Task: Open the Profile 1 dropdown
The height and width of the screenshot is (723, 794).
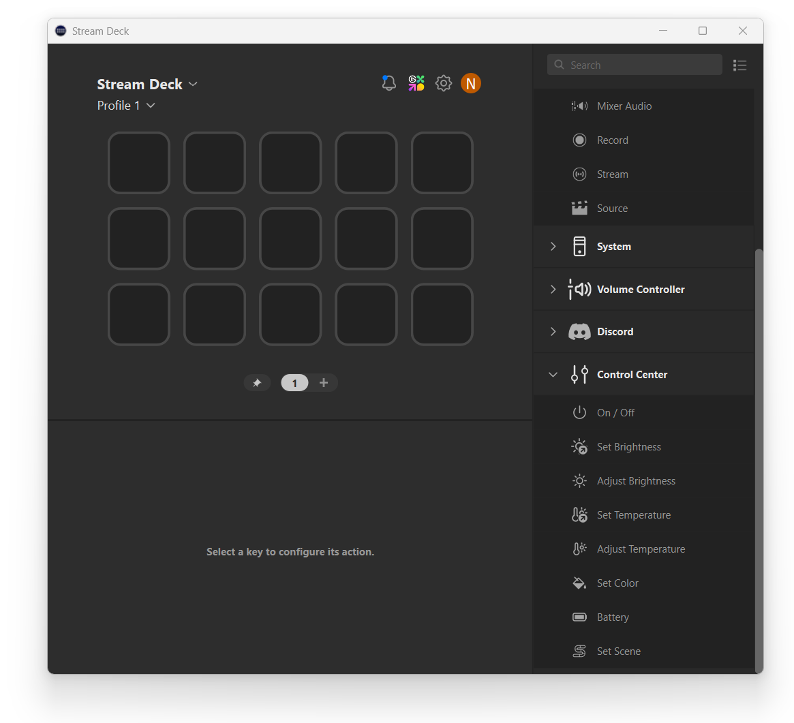Action: (x=126, y=106)
